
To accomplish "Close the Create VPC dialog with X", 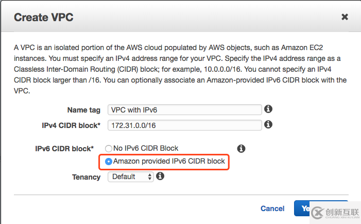I will click(345, 17).
